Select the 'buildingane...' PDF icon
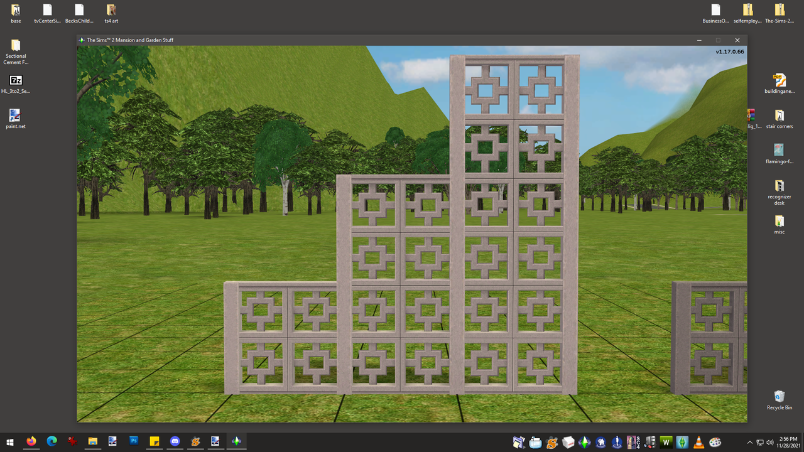This screenshot has width=804, height=452. 780,84
